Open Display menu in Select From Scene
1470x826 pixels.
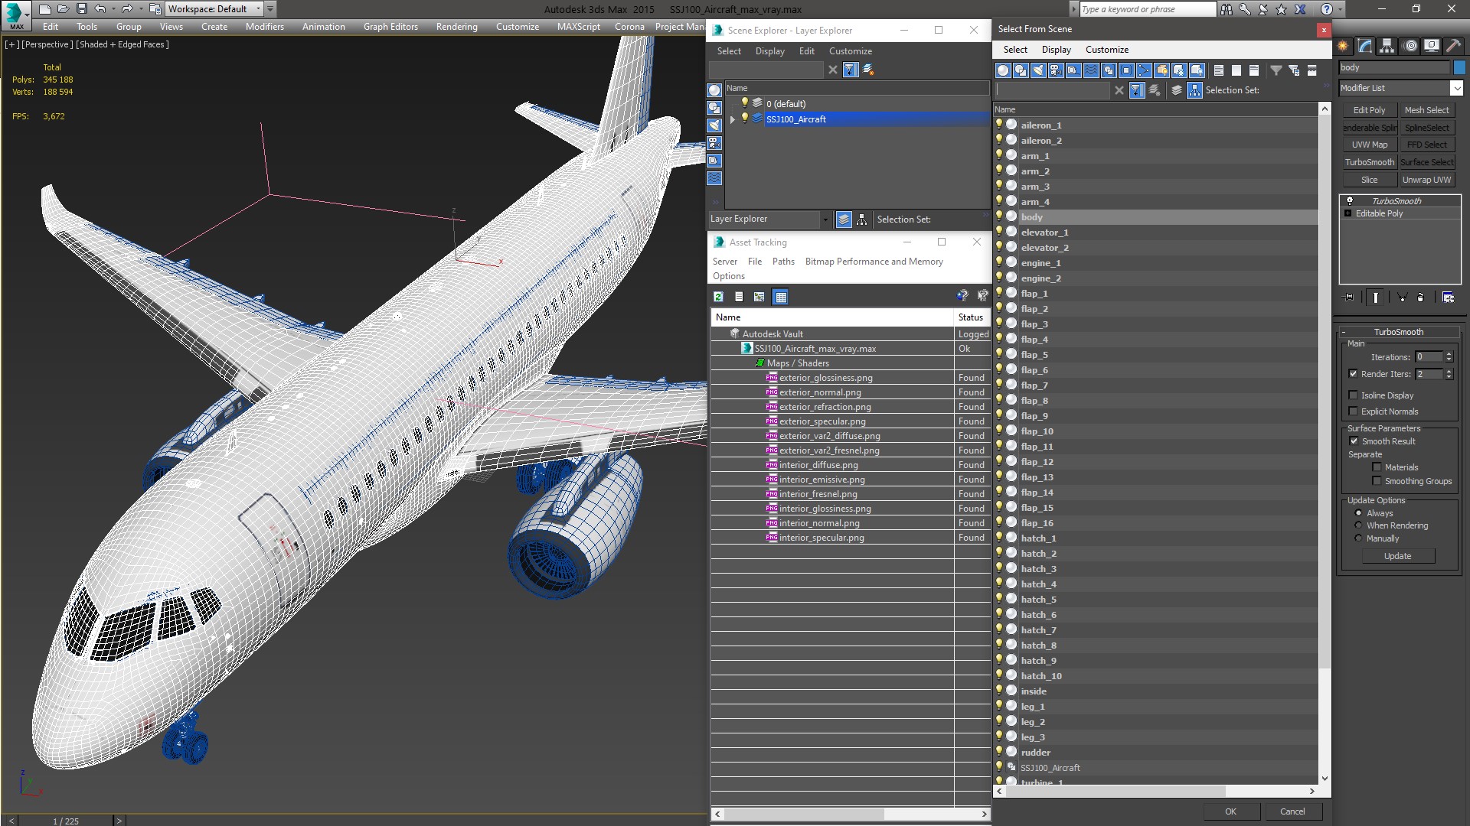point(1057,50)
